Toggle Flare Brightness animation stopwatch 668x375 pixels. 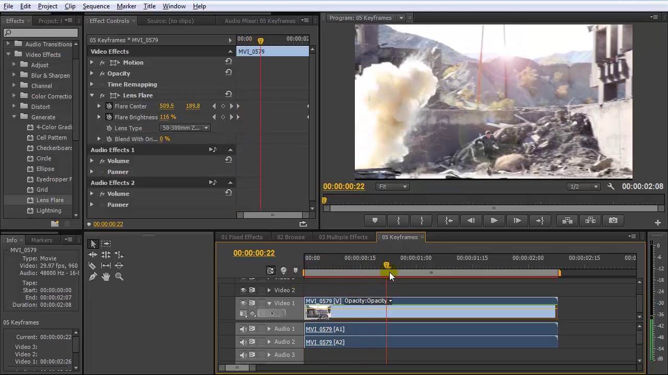(109, 117)
